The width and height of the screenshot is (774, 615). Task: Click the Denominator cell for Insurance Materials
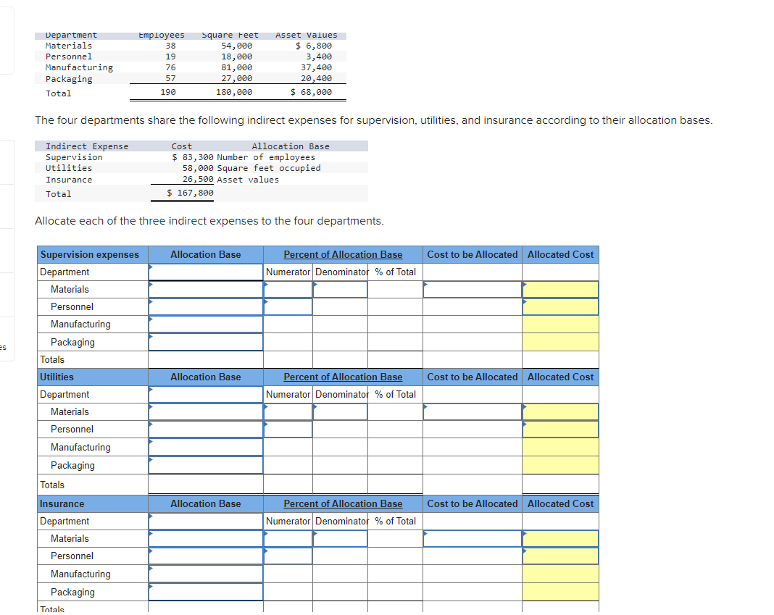(340, 538)
